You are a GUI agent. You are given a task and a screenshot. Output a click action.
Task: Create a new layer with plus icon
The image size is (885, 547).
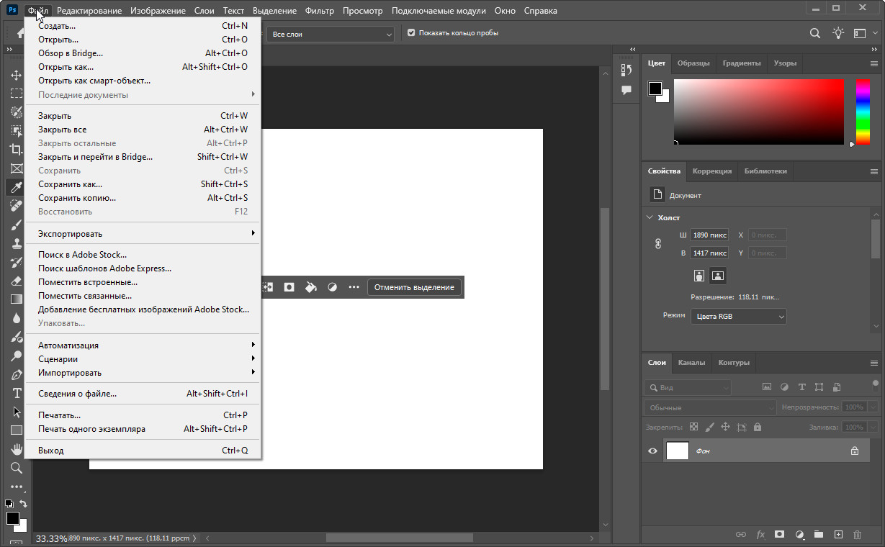click(x=838, y=535)
